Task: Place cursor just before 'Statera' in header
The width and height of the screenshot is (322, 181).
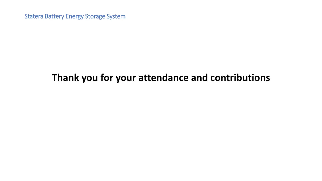Action: tap(24, 16)
